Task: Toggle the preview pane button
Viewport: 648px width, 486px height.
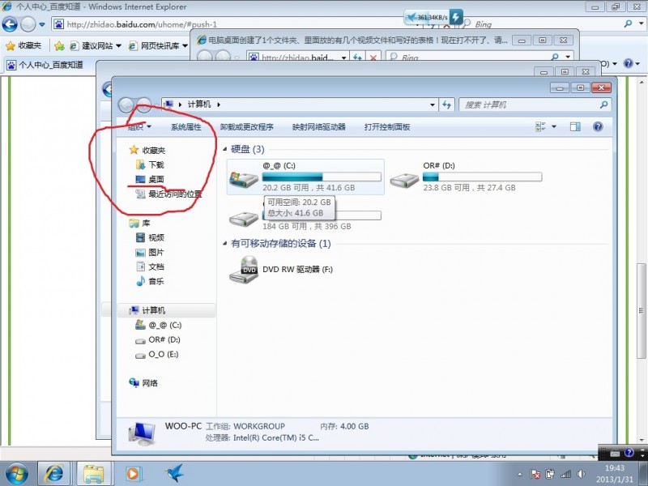Action: (x=576, y=126)
